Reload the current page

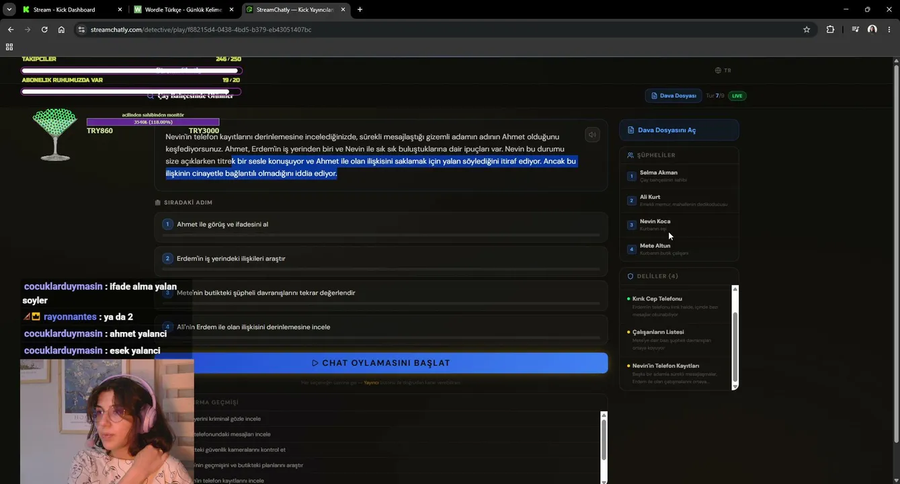[x=44, y=30]
